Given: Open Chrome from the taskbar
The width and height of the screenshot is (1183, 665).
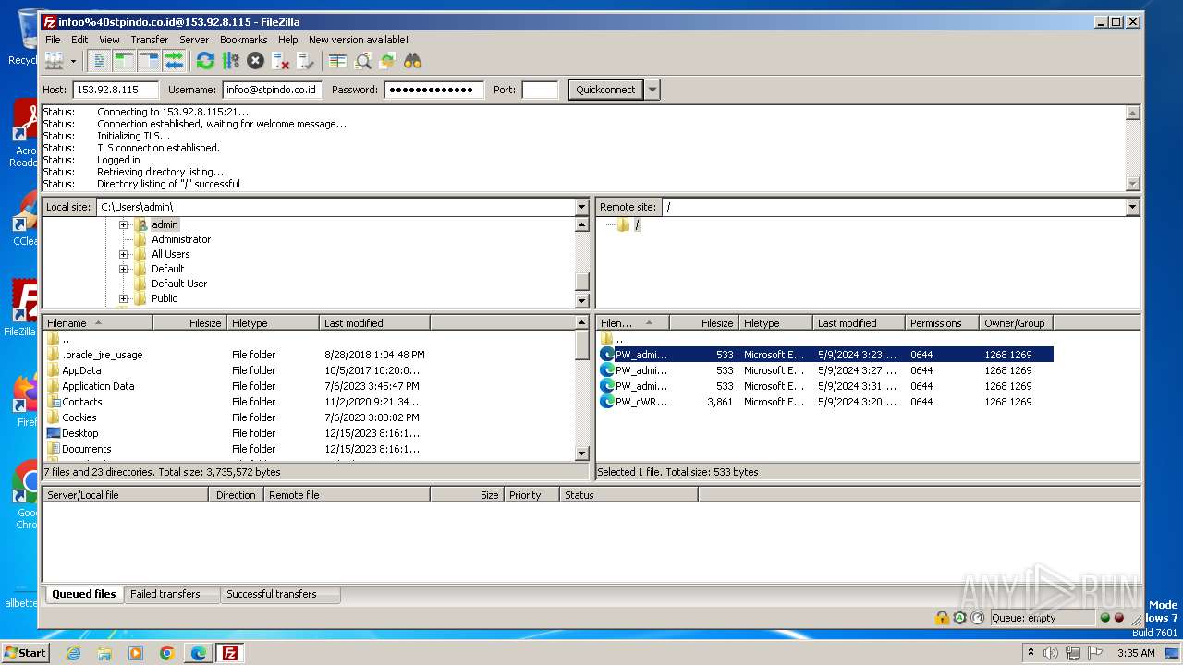Looking at the screenshot, I should point(166,653).
